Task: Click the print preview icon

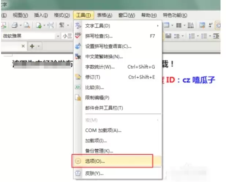Action: [x=27, y=25]
